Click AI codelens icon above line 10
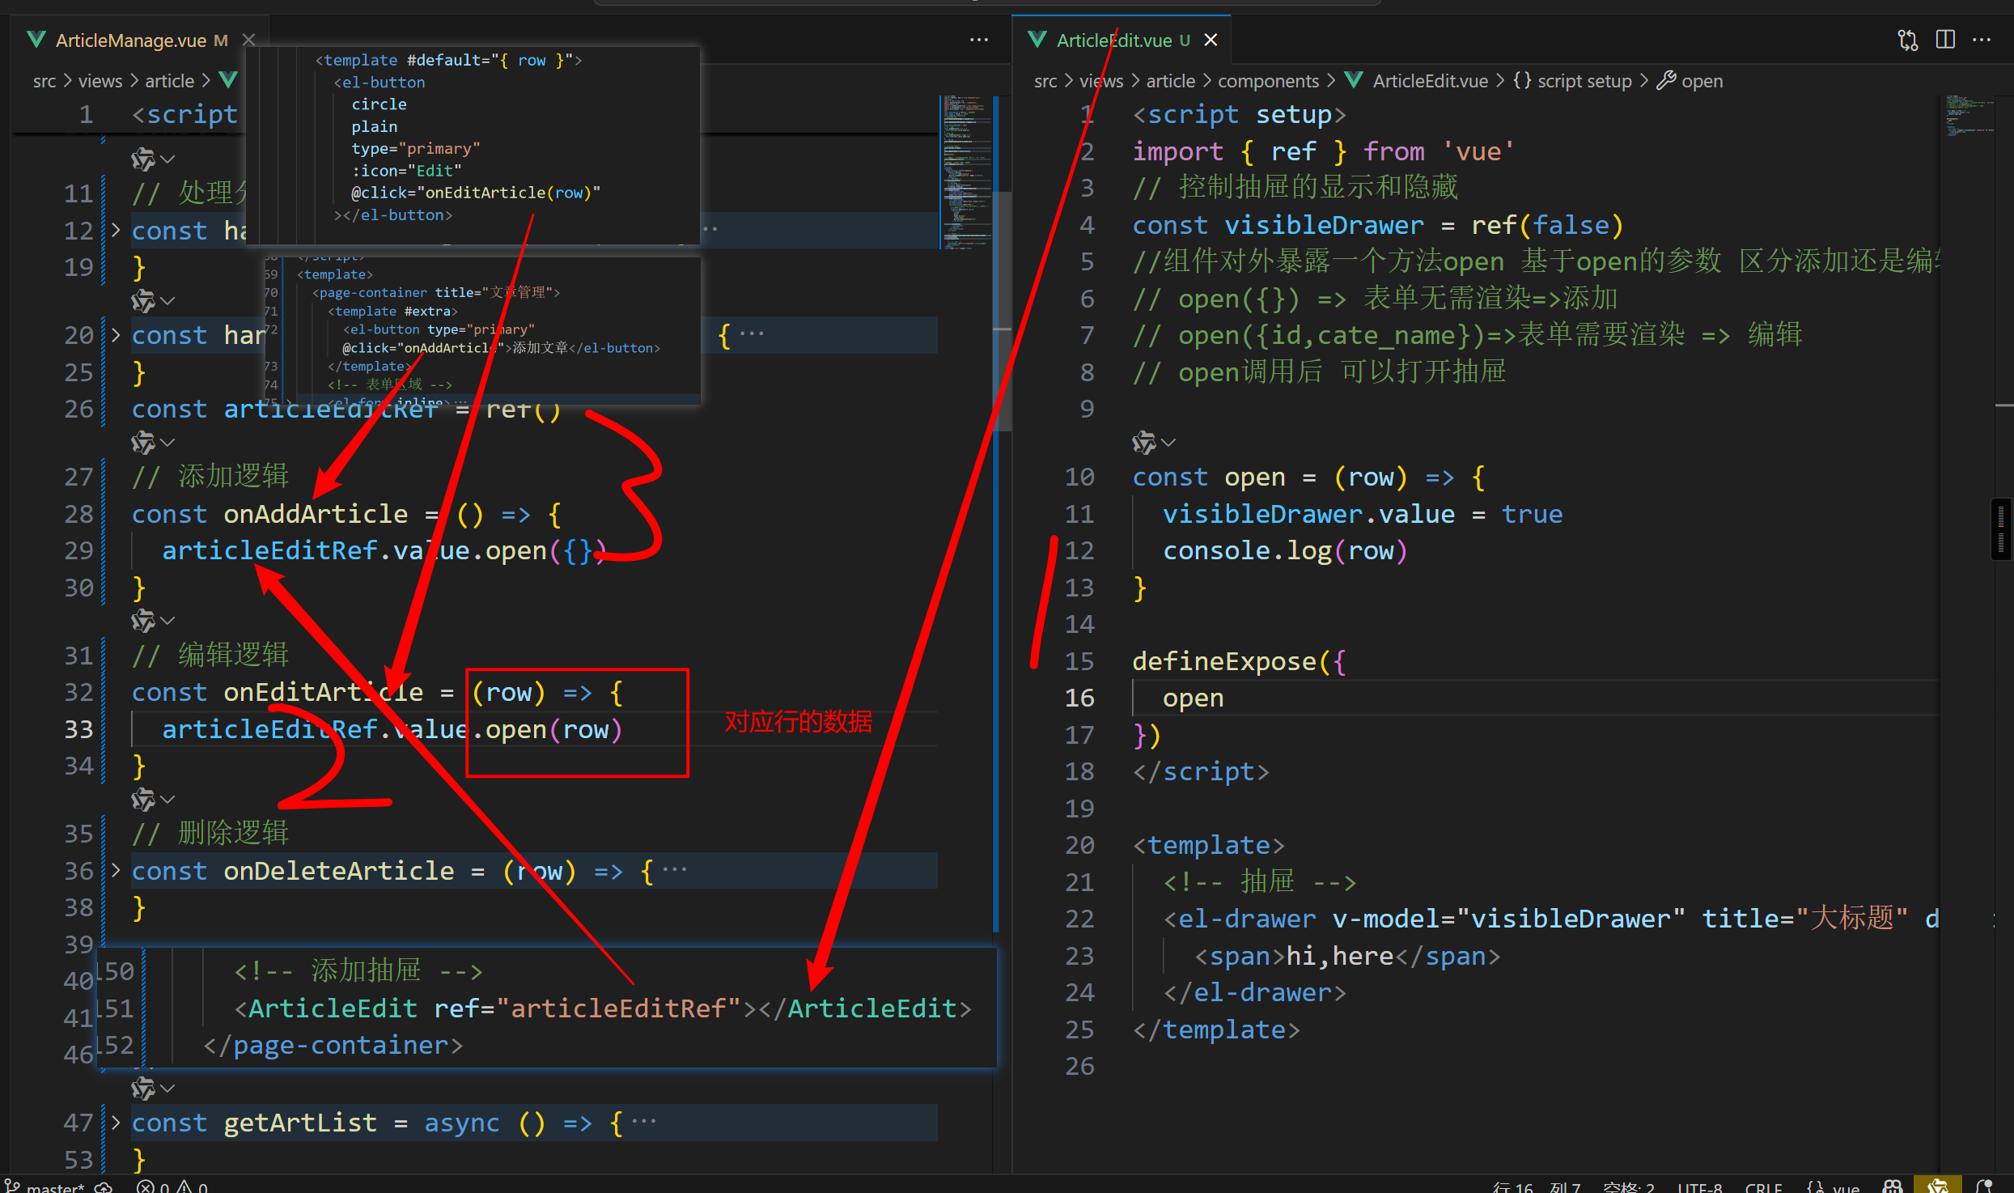 tap(1144, 442)
